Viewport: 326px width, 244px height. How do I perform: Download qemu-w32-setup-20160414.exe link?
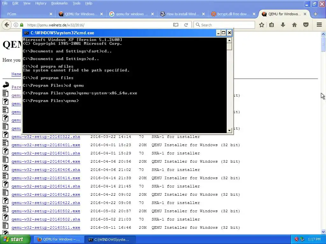pyautogui.click(x=46, y=178)
